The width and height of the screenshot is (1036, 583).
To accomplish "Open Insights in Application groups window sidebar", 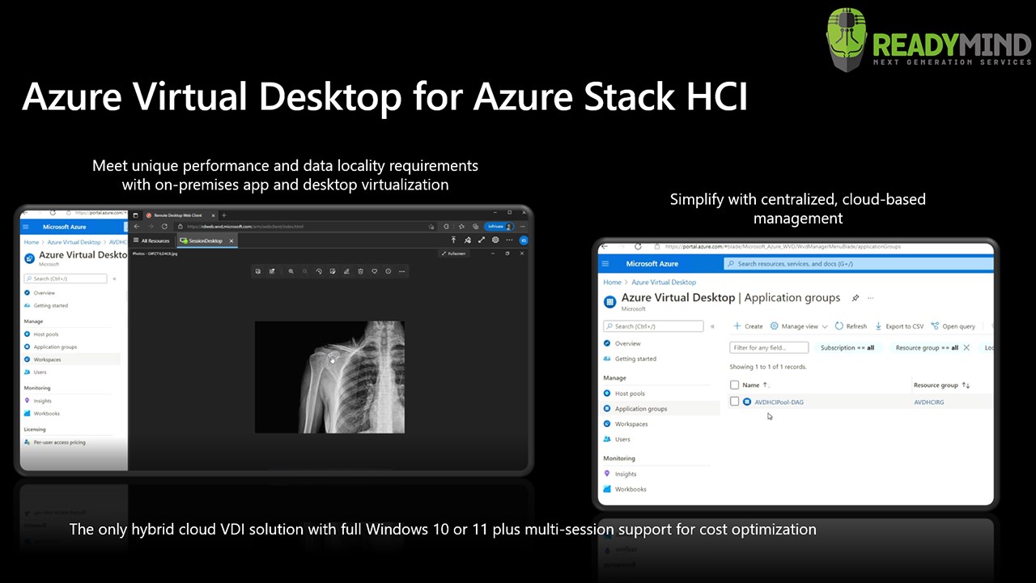I will (x=620, y=474).
